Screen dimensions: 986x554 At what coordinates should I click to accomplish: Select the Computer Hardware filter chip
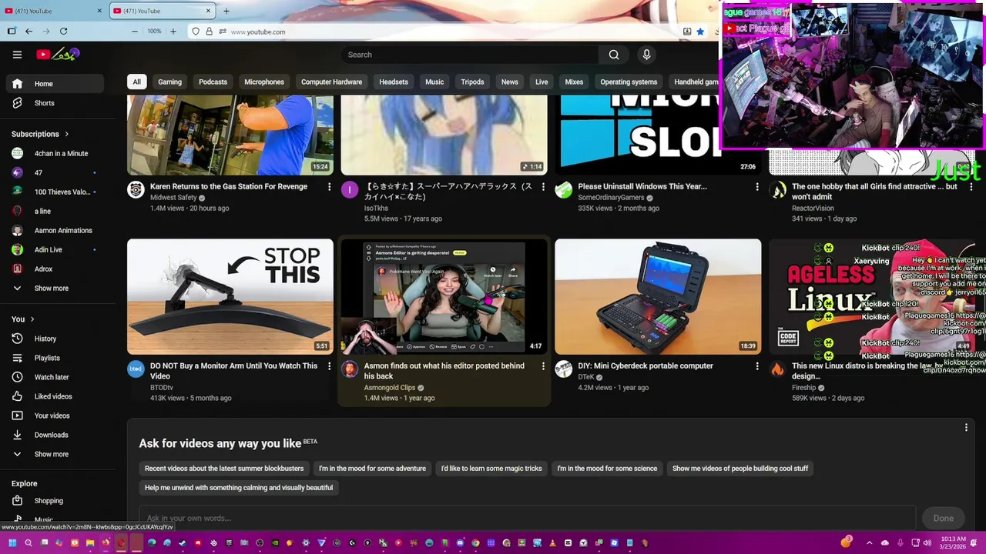pos(331,82)
